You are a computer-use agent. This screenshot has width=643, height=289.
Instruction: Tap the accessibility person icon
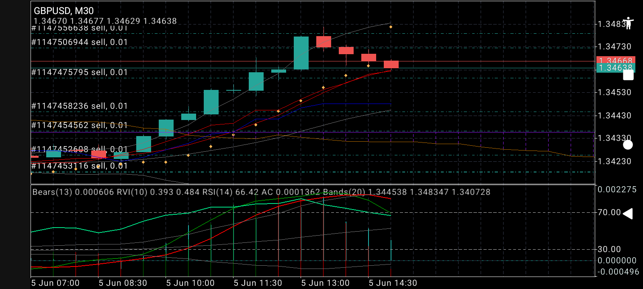tap(628, 23)
